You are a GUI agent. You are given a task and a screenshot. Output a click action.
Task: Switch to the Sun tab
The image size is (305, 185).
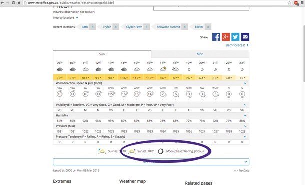pos(102,54)
